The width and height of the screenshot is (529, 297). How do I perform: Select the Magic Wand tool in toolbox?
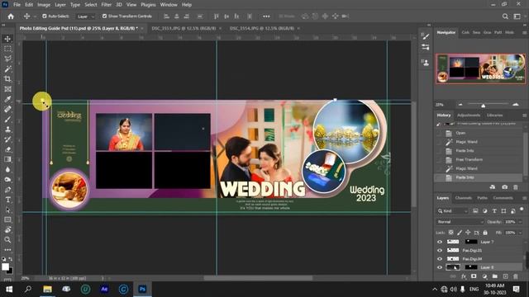[x=7, y=69]
